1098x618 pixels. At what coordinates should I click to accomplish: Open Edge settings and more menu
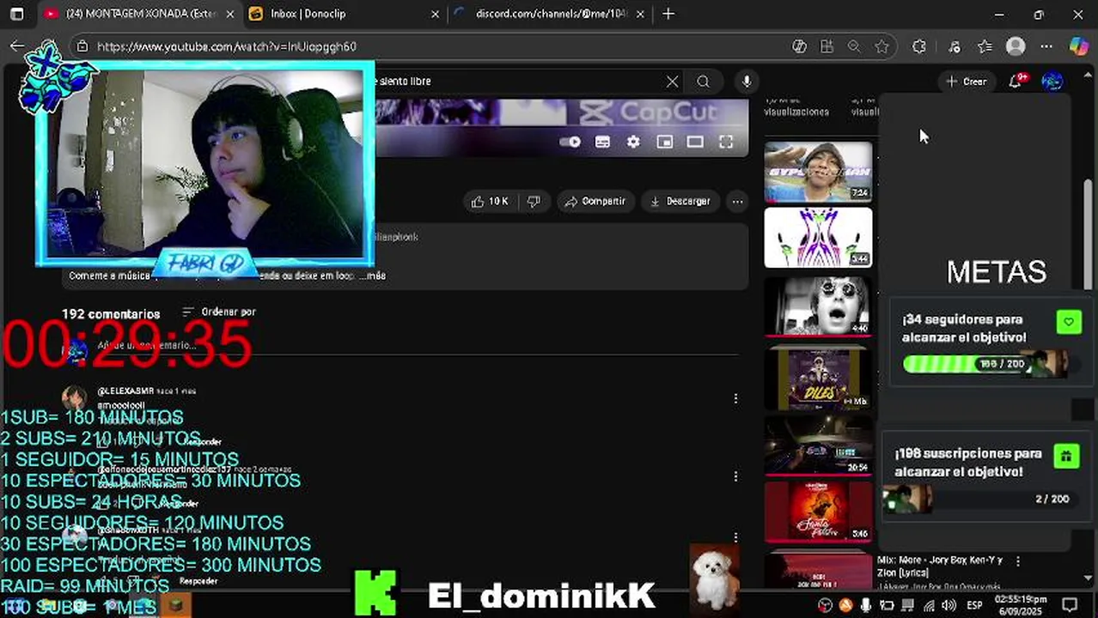click(x=1046, y=46)
